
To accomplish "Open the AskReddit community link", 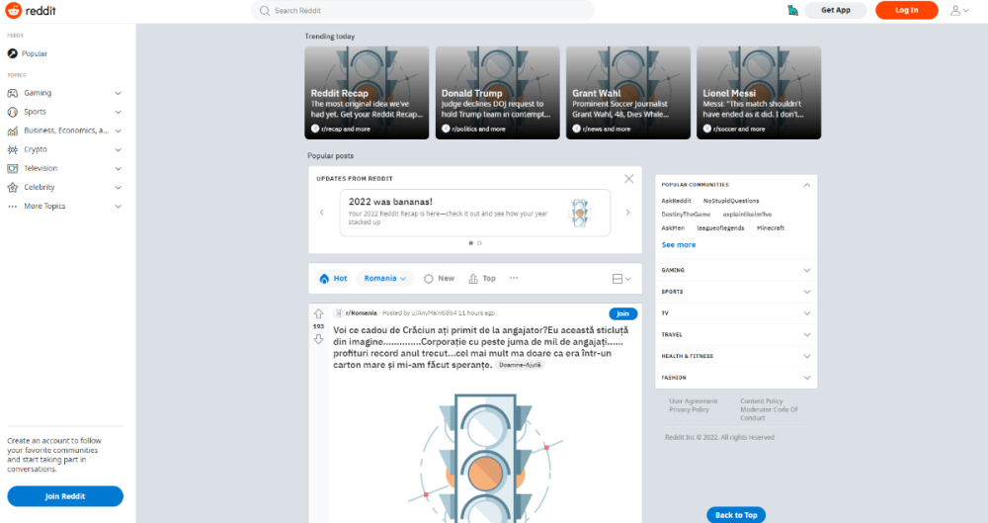I will point(676,201).
